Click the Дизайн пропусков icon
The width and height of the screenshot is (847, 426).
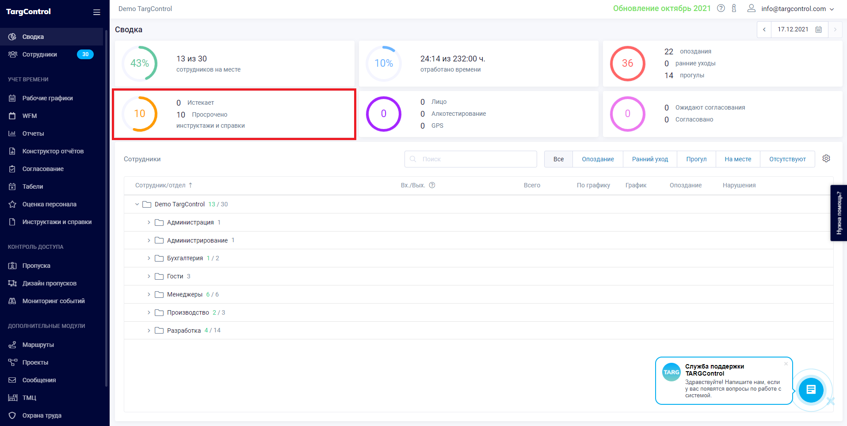[x=12, y=283]
